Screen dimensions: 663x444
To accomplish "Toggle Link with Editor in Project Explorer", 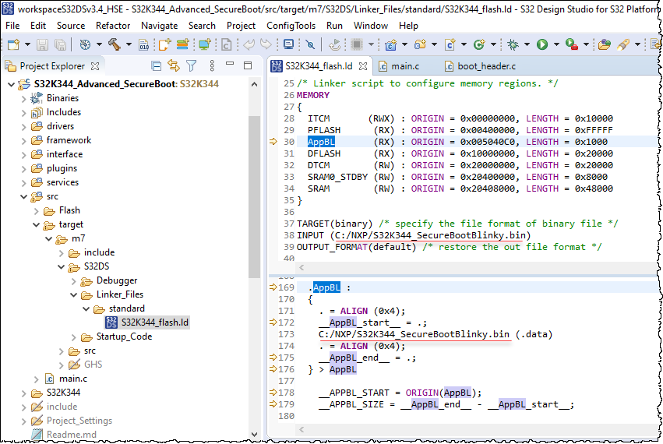I will (173, 66).
